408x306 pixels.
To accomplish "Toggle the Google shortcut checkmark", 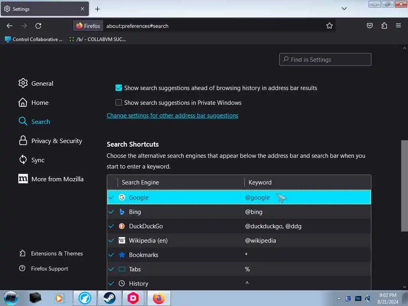I will click(x=112, y=198).
